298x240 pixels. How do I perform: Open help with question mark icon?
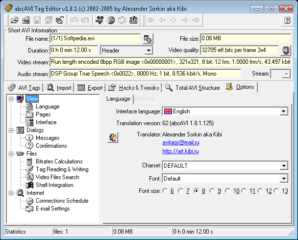point(287,20)
